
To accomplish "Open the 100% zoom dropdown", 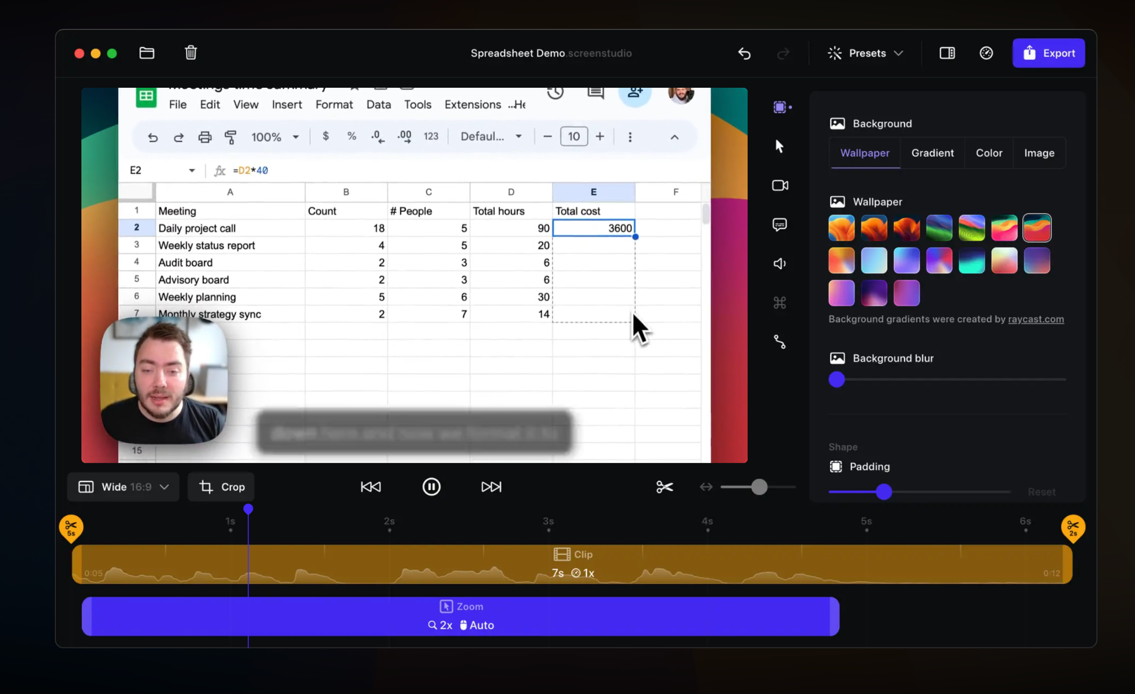I will coord(275,137).
